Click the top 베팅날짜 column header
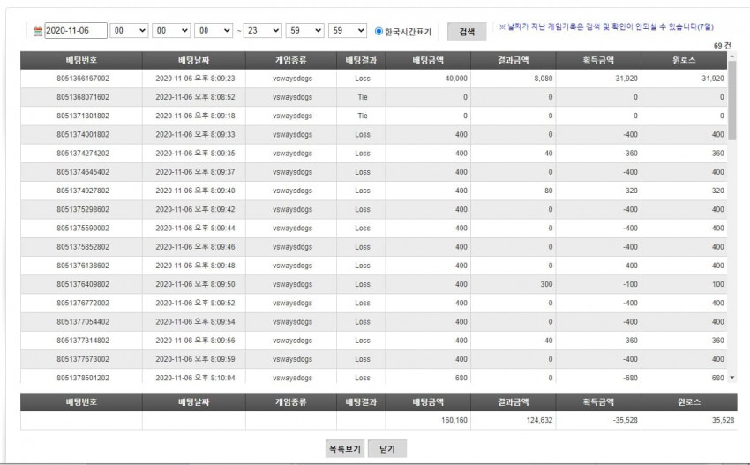The height and width of the screenshot is (465, 750). pyautogui.click(x=194, y=60)
